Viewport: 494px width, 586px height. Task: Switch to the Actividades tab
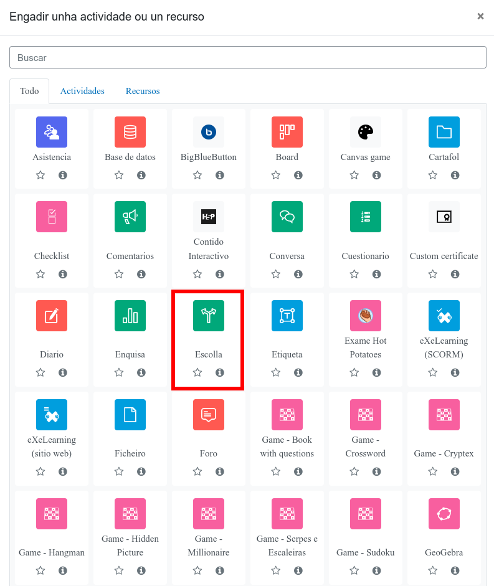coord(82,91)
